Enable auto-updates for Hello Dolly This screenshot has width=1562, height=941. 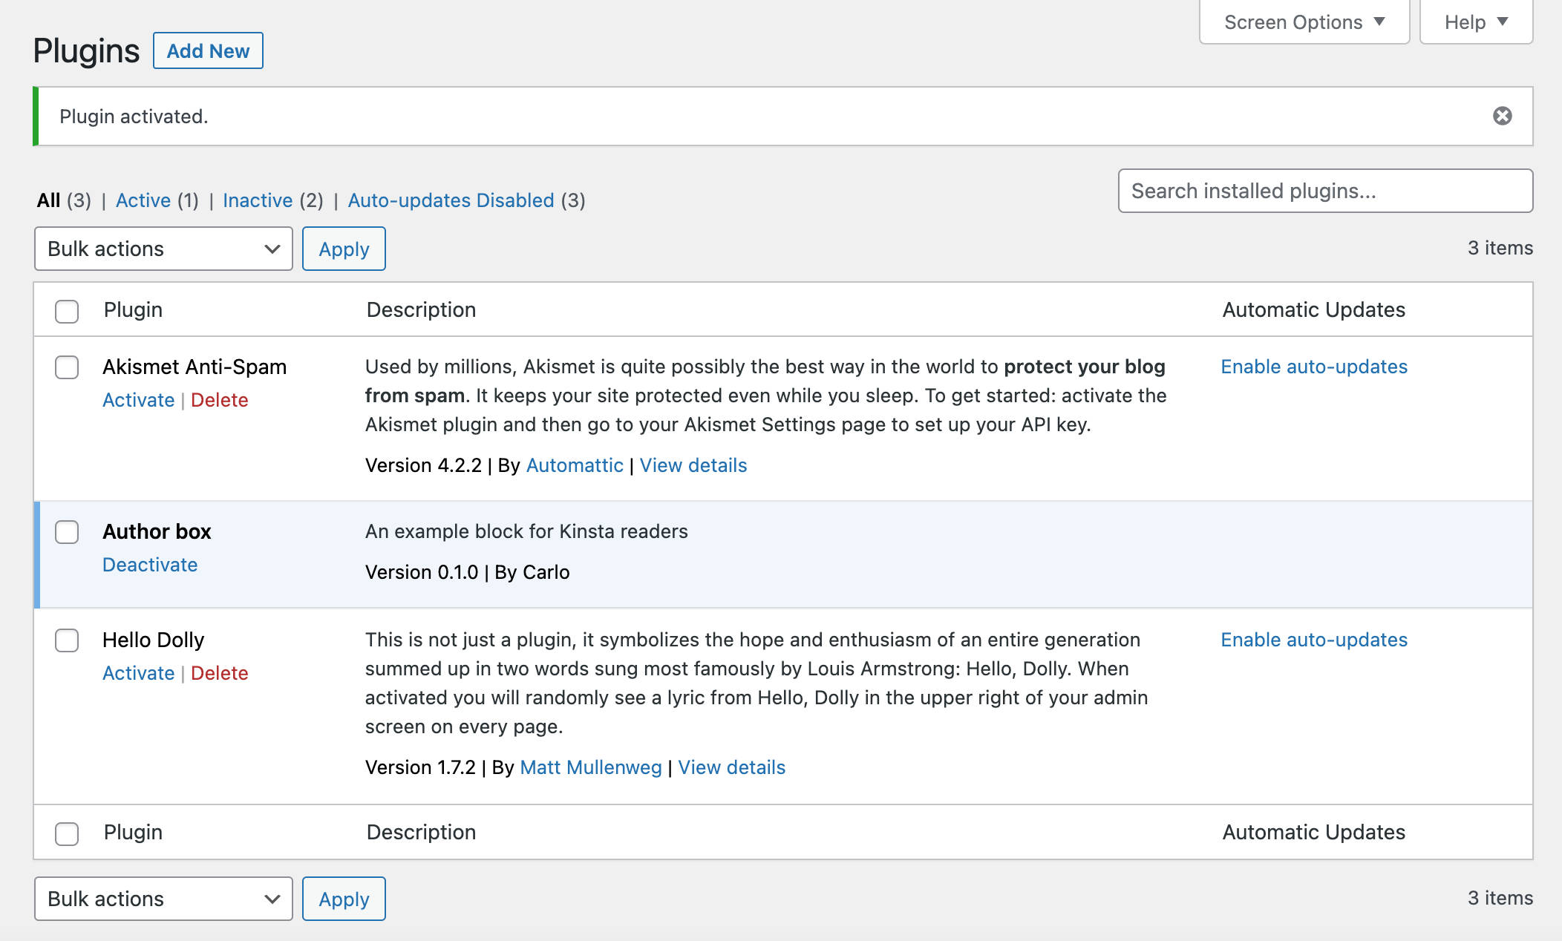(x=1313, y=639)
